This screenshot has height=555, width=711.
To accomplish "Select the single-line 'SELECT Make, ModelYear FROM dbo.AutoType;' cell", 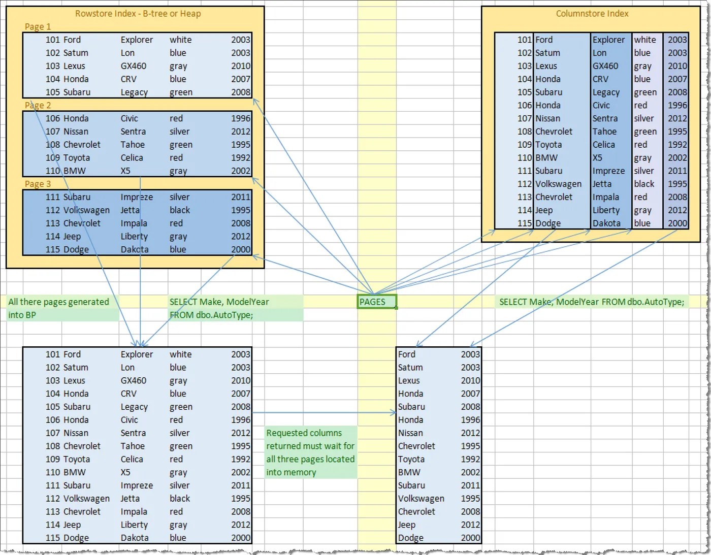I will click(592, 302).
